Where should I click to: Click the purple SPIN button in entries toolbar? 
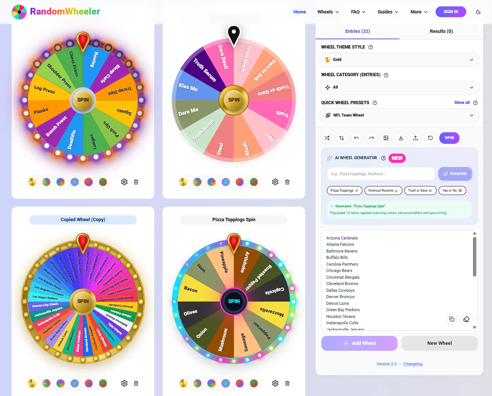tap(449, 138)
